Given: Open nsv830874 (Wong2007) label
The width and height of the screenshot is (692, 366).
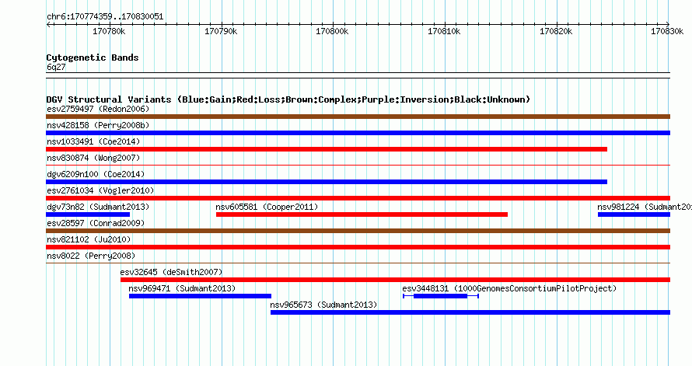Looking at the screenshot, I should pos(93,158).
